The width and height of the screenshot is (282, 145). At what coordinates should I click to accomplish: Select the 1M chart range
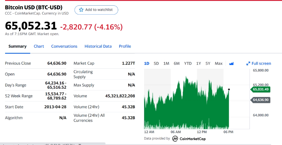(x=166, y=64)
